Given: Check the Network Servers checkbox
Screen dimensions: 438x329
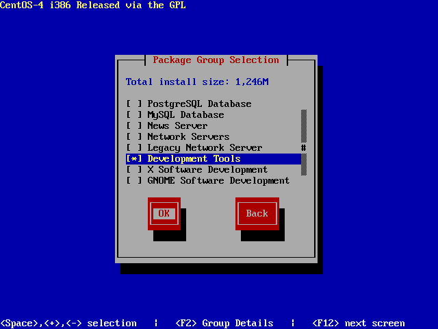Looking at the screenshot, I should point(134,136).
